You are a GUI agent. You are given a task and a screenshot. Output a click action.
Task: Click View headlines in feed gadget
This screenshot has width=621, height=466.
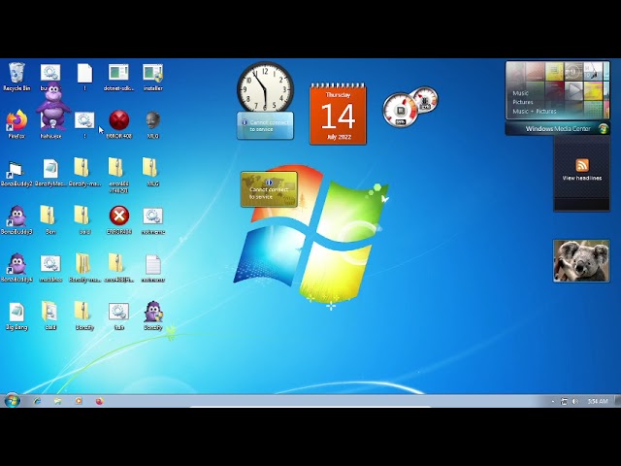coord(582,179)
